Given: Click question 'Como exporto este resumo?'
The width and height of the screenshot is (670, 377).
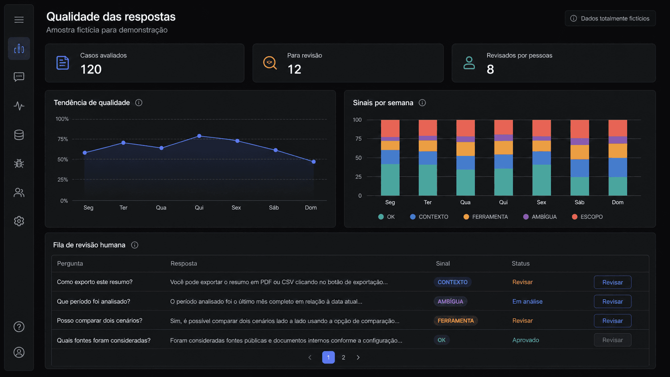Looking at the screenshot, I should [x=95, y=282].
